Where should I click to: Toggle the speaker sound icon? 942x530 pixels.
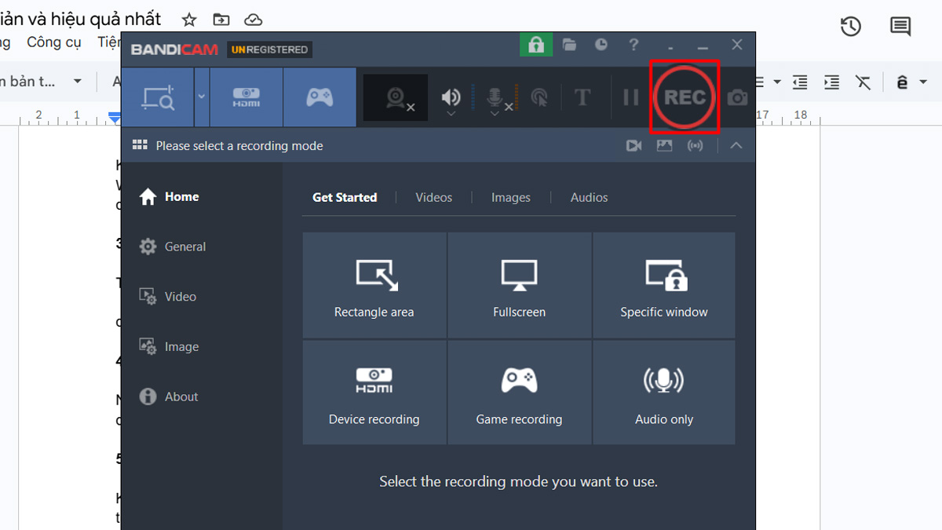(451, 97)
